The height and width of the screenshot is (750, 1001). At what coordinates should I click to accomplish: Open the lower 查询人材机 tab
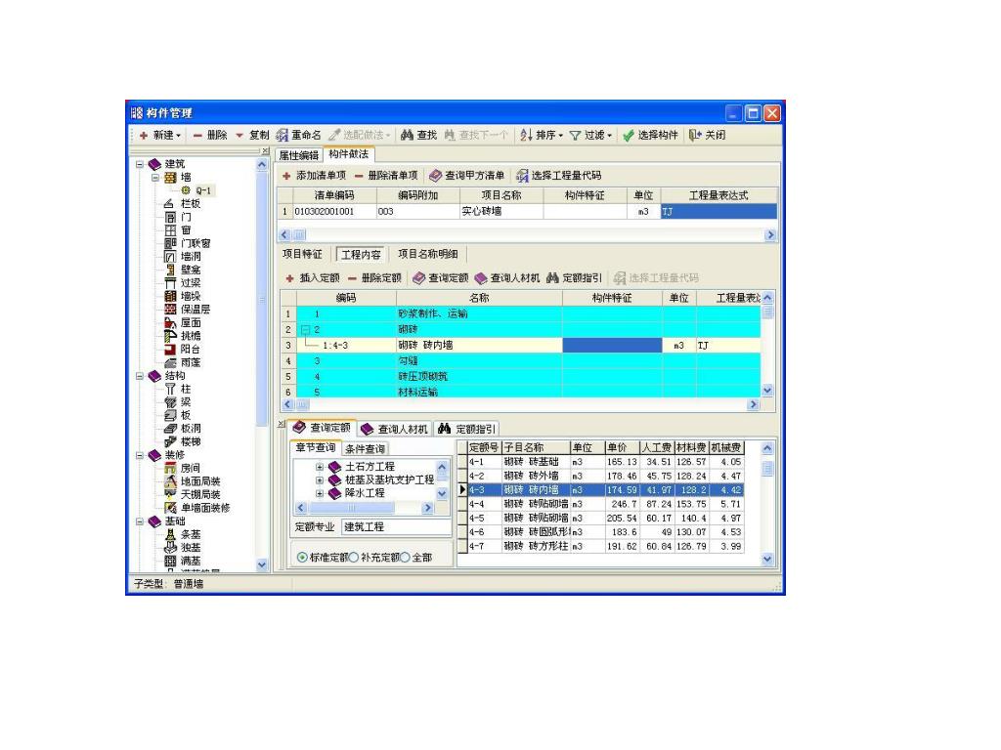tap(394, 430)
